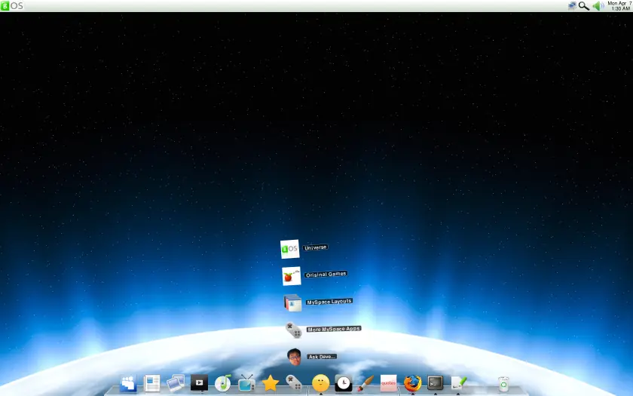This screenshot has width=633, height=396.
Task: Select Universe from the stack menu
Action: tap(315, 247)
